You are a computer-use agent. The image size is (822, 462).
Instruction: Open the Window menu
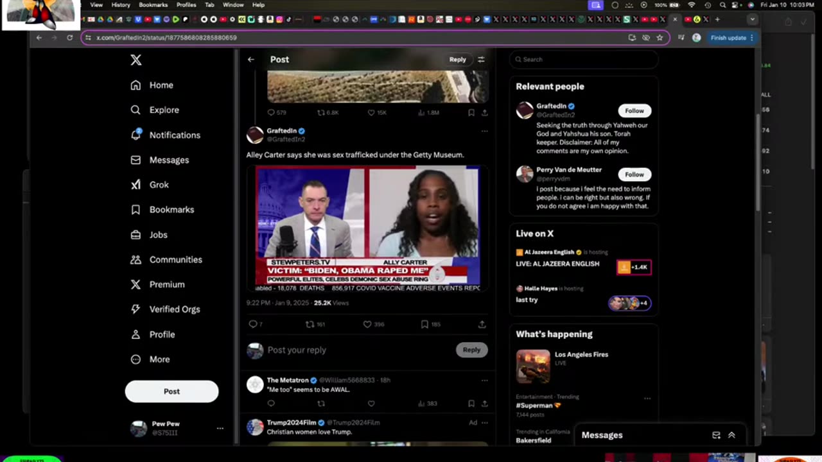pyautogui.click(x=233, y=5)
